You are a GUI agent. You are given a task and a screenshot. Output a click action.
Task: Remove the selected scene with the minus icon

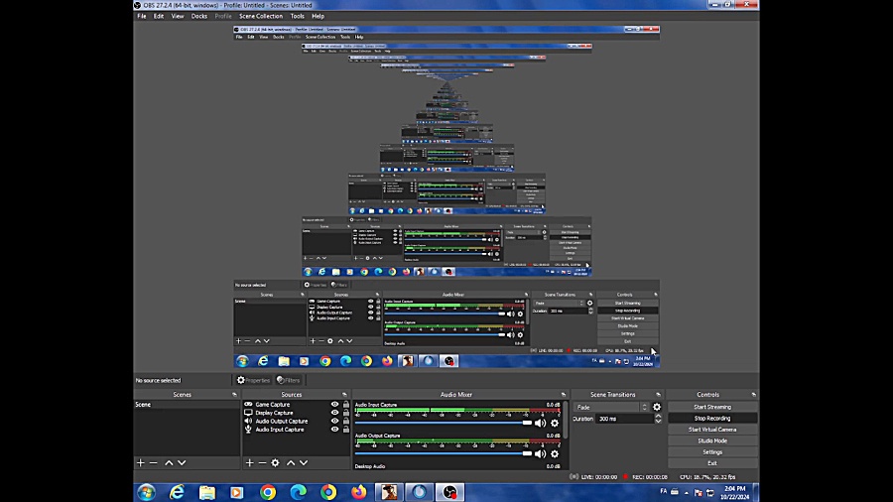point(153,462)
